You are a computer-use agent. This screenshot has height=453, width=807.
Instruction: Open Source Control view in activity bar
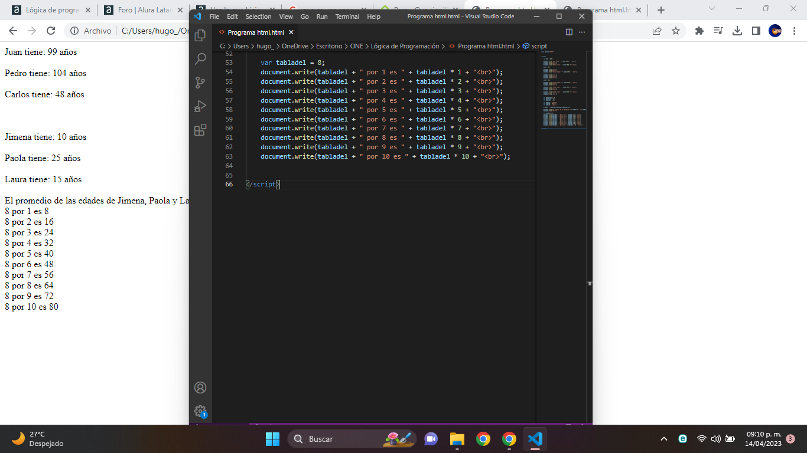pos(200,83)
